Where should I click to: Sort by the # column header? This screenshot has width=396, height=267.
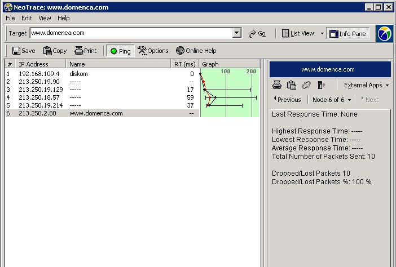tap(10, 64)
